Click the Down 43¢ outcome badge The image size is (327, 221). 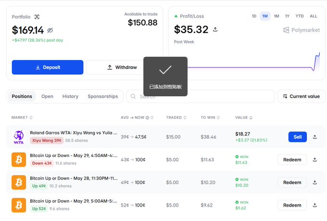42,163
